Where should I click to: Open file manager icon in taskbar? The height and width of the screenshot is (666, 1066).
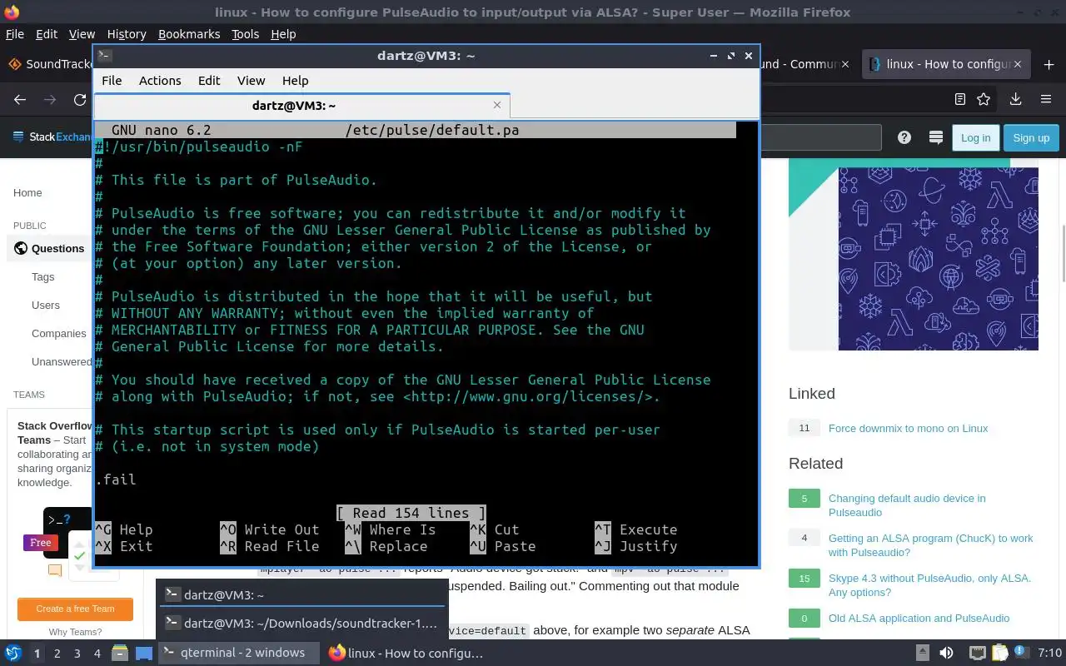(x=120, y=653)
